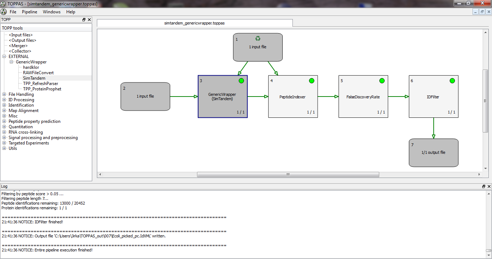Open the Windows menu
Screen dimensions: 492x259
click(x=52, y=12)
